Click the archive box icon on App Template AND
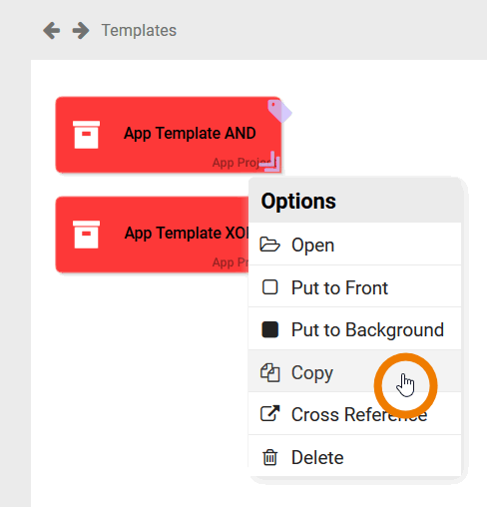Image resolution: width=487 pixels, height=507 pixels. [86, 135]
